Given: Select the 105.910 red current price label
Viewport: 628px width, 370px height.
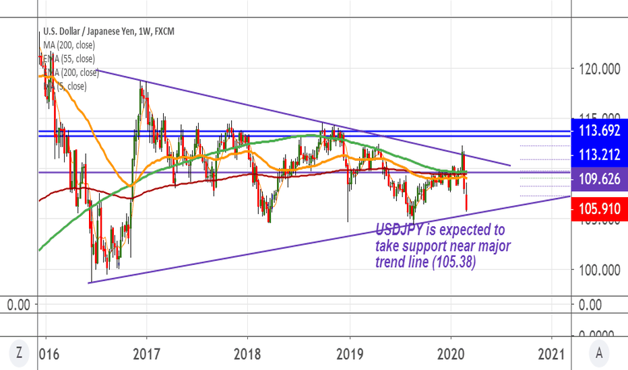Looking at the screenshot, I should (x=600, y=209).
